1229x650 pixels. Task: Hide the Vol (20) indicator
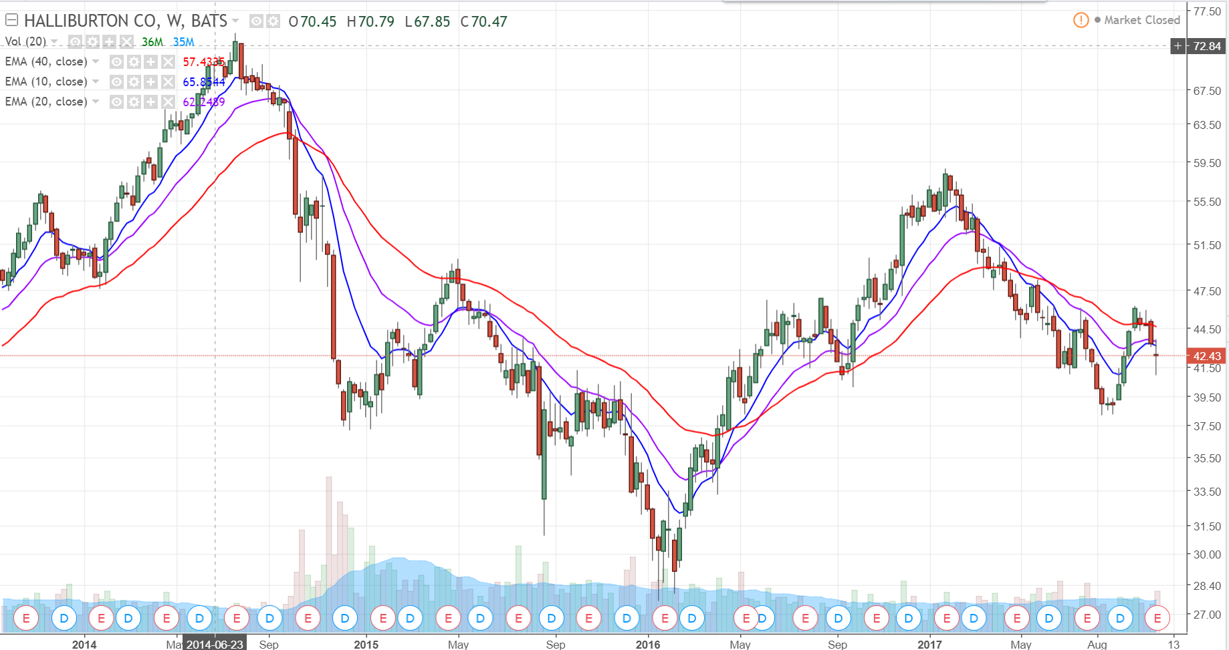pos(76,42)
